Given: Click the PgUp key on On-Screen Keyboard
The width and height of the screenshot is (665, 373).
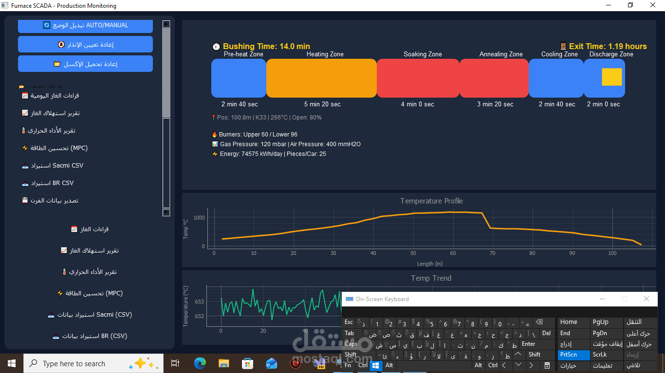Looking at the screenshot, I should pyautogui.click(x=607, y=322).
